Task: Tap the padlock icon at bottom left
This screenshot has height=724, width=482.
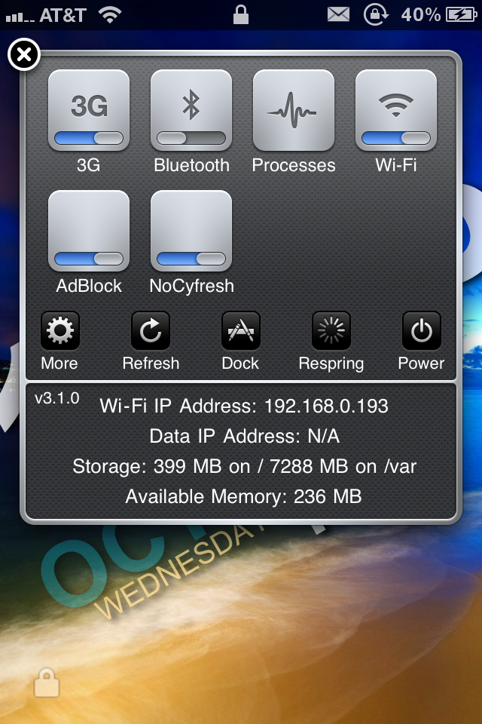Action: click(47, 683)
